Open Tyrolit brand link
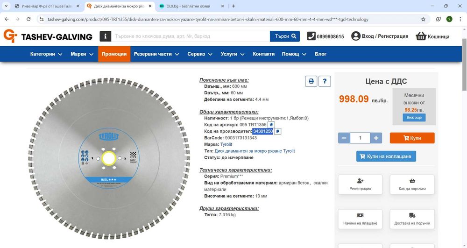 tap(226, 144)
